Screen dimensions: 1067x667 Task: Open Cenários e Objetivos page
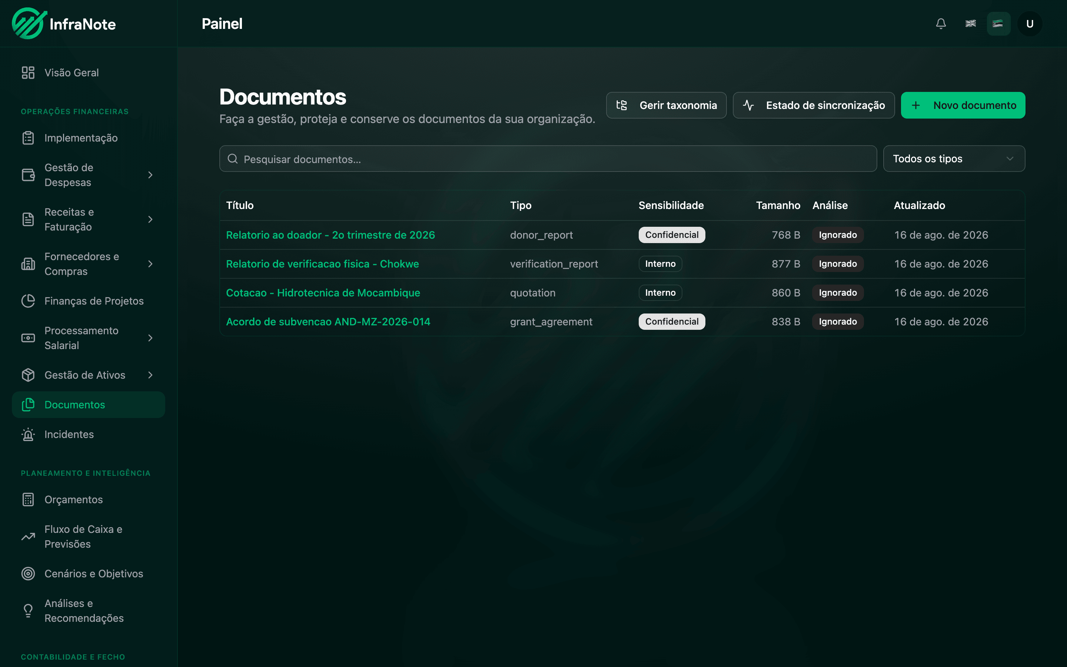pyautogui.click(x=89, y=574)
